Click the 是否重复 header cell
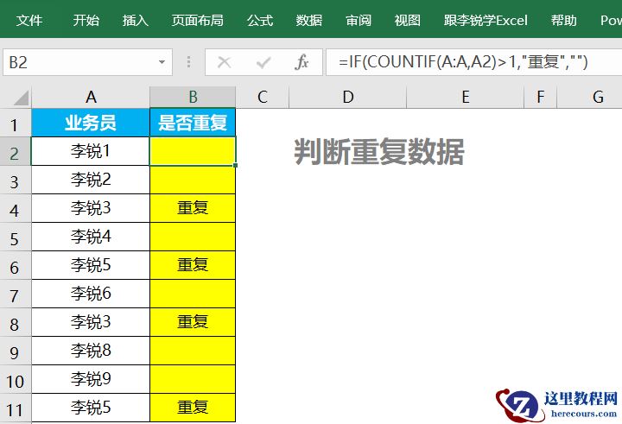The image size is (622, 424). pos(193,123)
